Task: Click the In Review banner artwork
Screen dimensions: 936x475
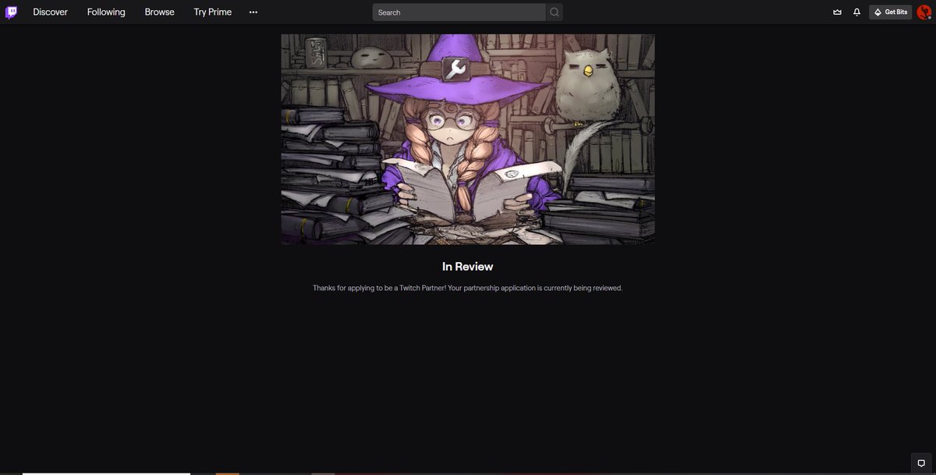Action: tap(468, 138)
